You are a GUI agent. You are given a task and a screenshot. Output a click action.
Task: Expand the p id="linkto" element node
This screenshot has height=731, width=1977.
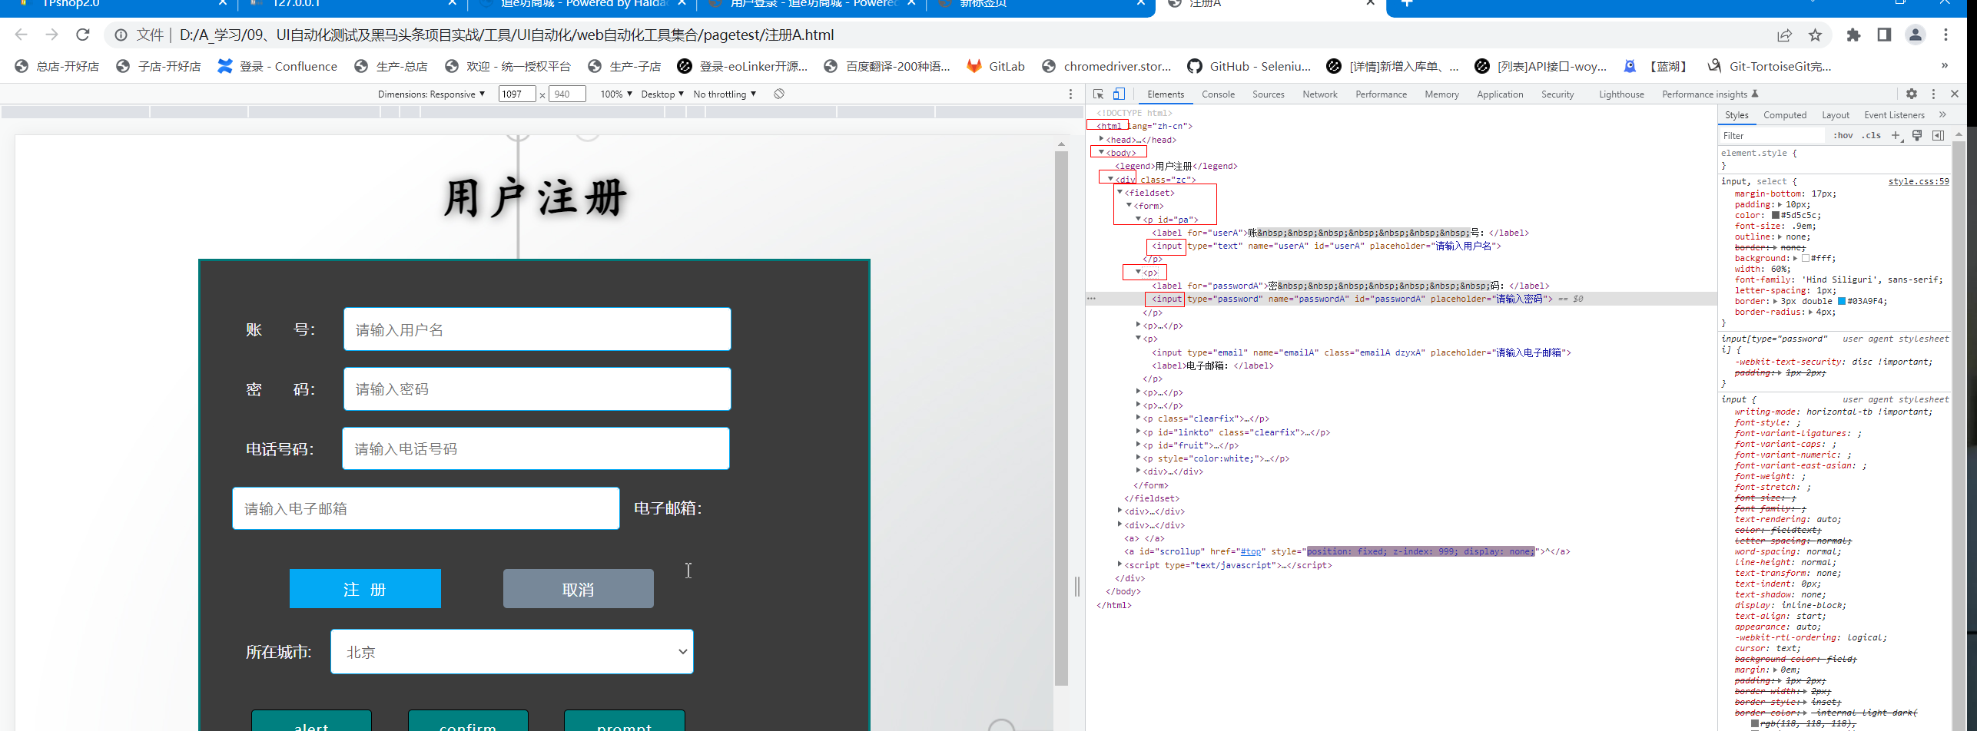1138,432
